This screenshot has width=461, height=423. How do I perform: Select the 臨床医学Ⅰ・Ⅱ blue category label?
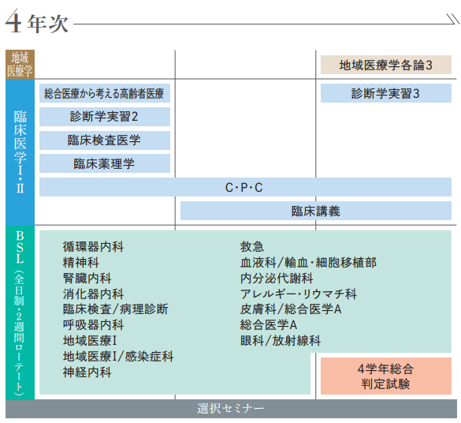click(20, 152)
